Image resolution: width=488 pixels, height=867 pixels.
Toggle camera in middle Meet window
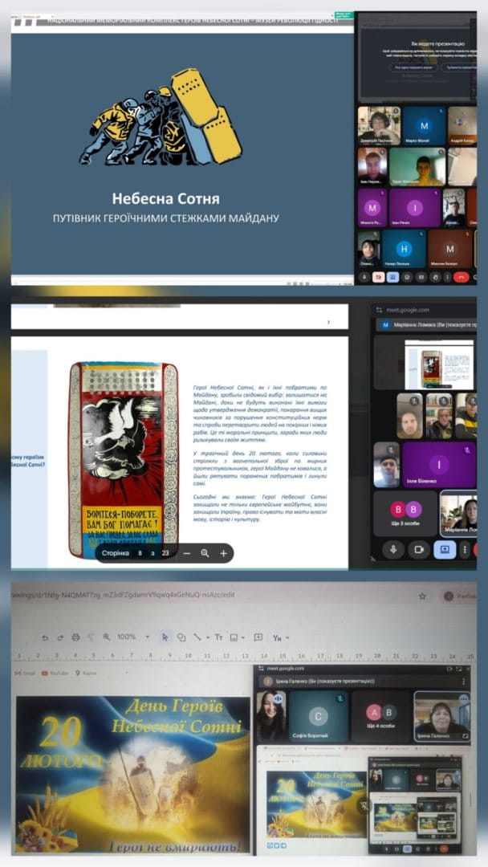419,550
